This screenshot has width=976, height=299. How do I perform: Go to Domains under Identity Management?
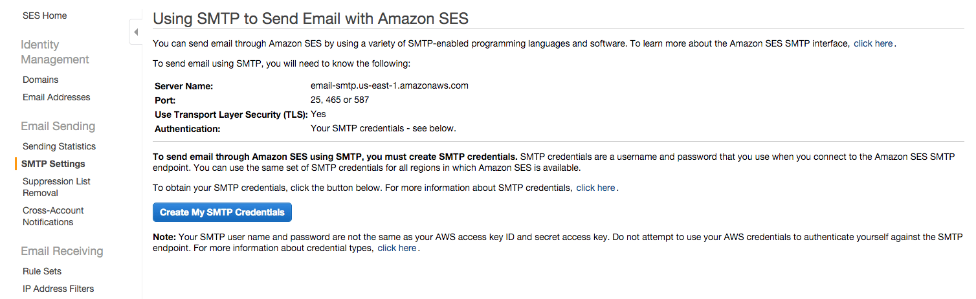coord(41,80)
